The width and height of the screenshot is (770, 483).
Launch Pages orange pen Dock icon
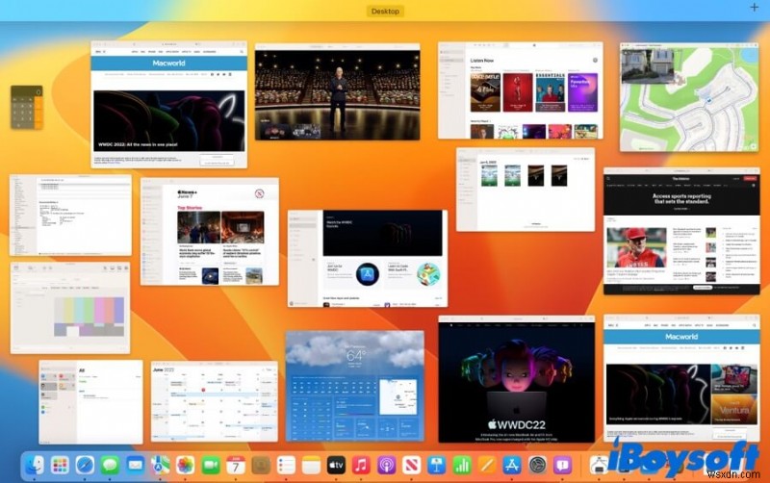point(487,465)
